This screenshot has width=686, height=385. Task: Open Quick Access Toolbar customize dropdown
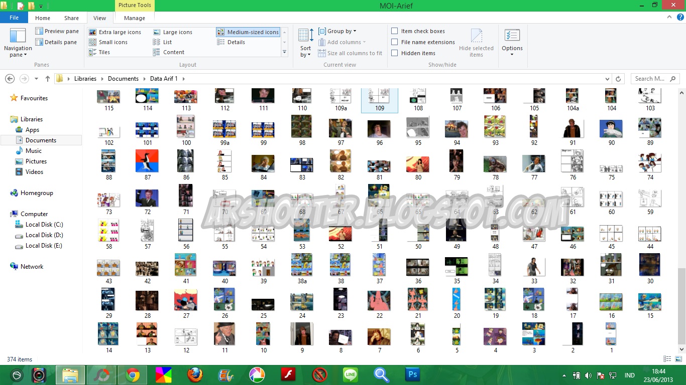(x=41, y=6)
